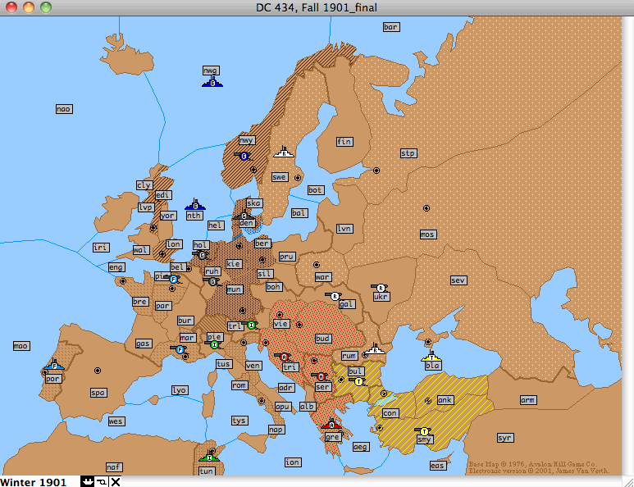This screenshot has width=634, height=487.
Task: Select the English fleet in Norwegian Sea
Action: (212, 82)
